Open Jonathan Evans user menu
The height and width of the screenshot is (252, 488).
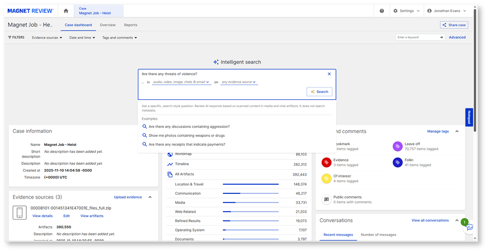447,11
